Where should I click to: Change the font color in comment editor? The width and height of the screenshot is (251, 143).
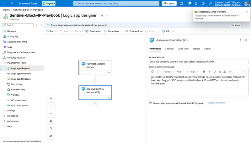coord(220,72)
